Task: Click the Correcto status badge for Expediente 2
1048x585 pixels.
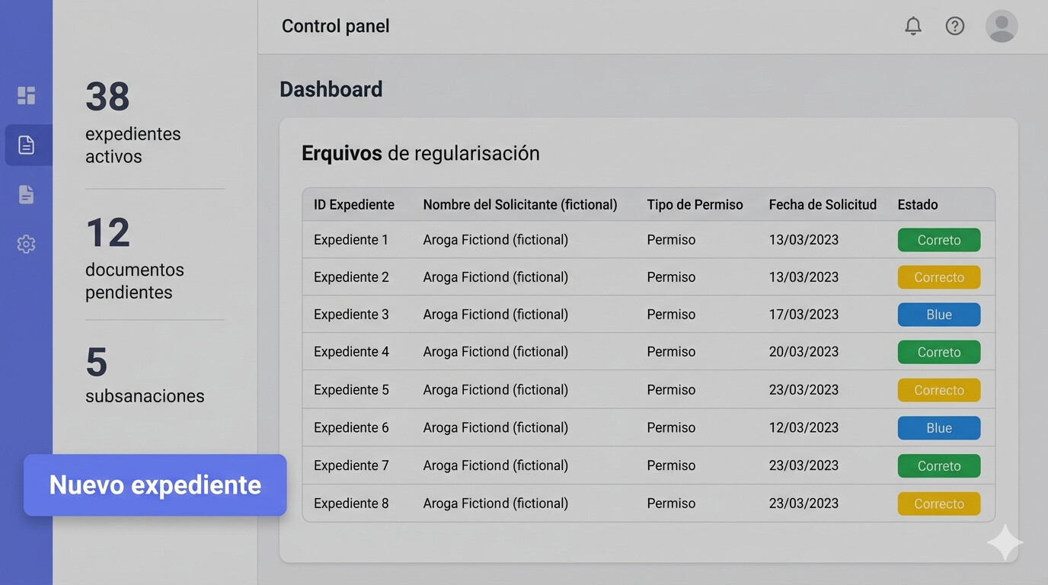Action: pyautogui.click(x=939, y=277)
